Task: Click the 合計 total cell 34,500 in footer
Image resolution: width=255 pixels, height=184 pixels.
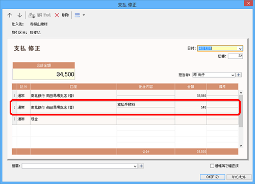Action: pos(191,151)
